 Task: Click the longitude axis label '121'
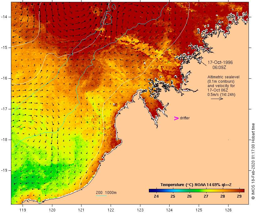pos(81,210)
